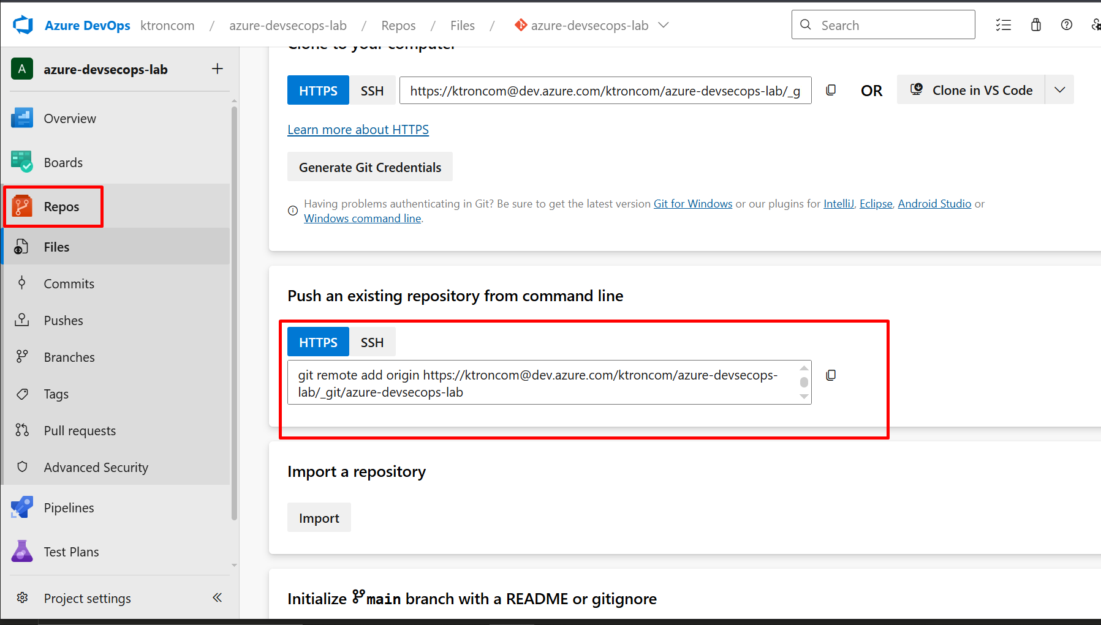Open the marketplace shopping bag icon
Screen dimensions: 1101x625
(x=1035, y=25)
